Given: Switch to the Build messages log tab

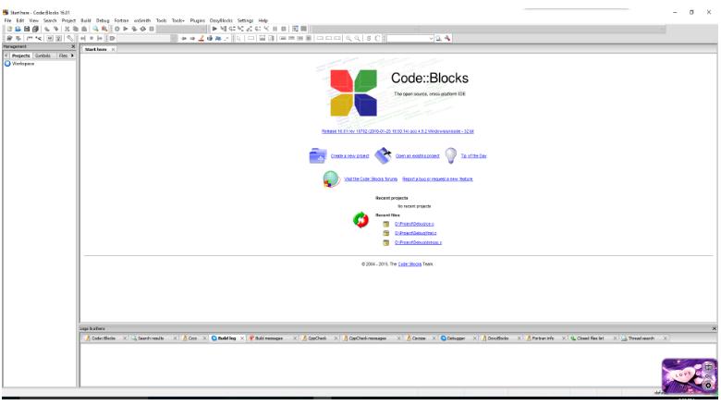Looking at the screenshot, I should pos(269,338).
